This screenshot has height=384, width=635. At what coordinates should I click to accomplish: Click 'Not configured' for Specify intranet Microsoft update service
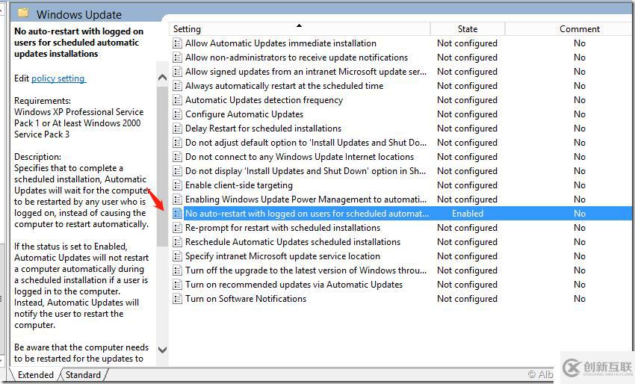pyautogui.click(x=467, y=256)
